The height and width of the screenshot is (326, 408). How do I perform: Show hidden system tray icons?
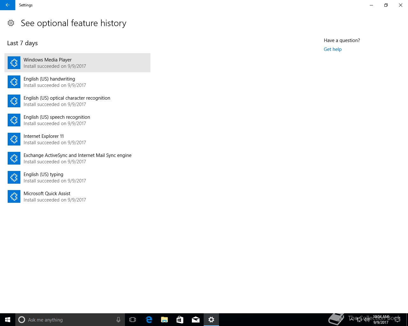(x=352, y=320)
